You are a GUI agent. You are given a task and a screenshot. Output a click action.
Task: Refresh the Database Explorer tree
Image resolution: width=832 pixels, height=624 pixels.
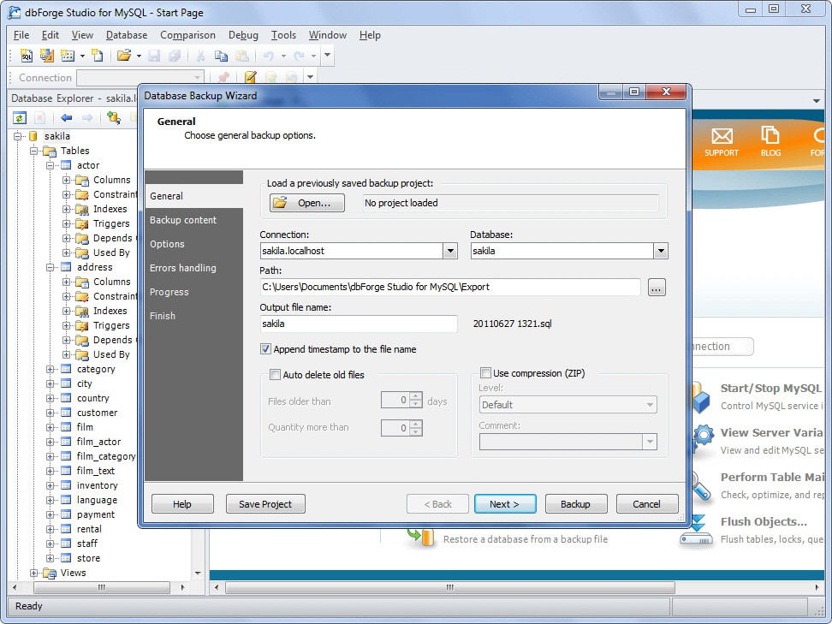[20, 118]
